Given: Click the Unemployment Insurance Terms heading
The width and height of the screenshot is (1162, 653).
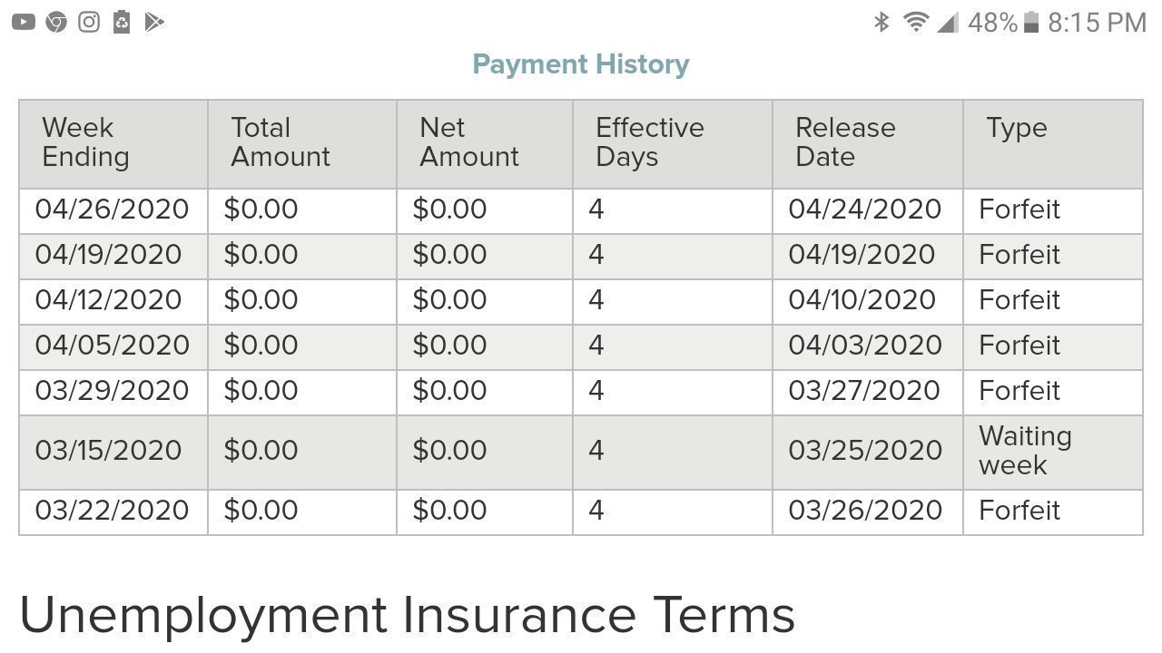Looking at the screenshot, I should [407, 615].
